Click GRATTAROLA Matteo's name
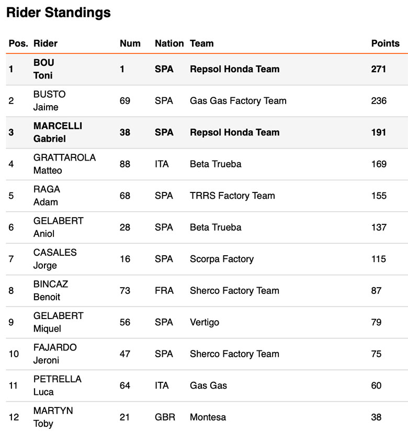The height and width of the screenshot is (443, 408). click(x=64, y=164)
